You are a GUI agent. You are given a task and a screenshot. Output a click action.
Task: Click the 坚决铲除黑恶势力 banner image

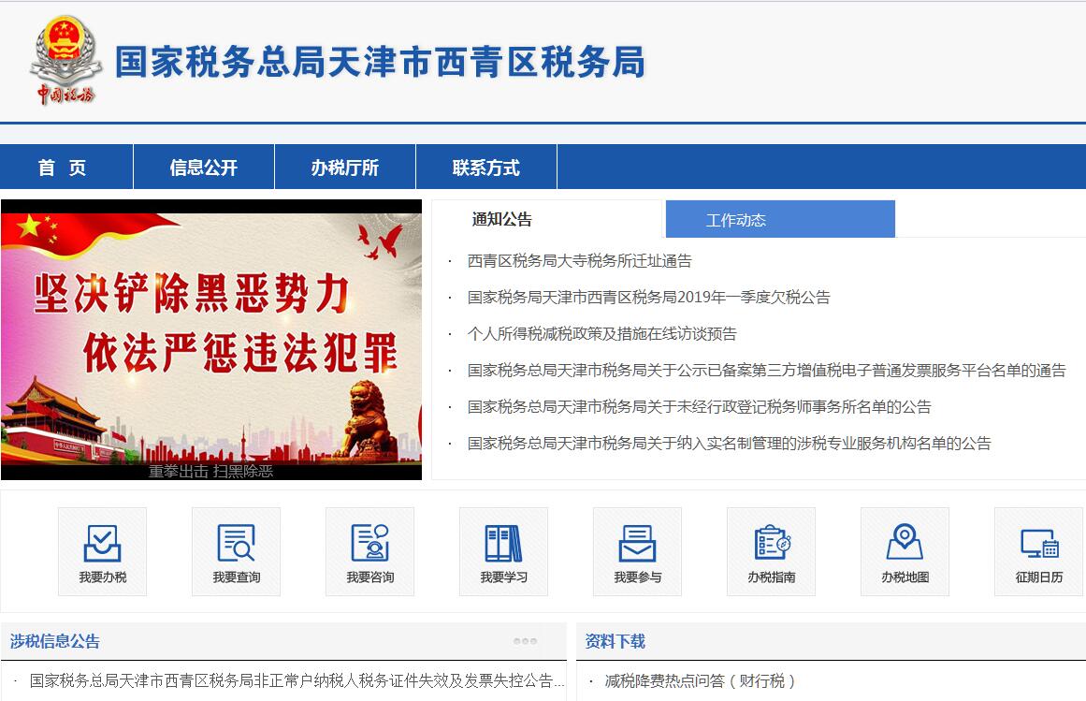[x=211, y=337]
